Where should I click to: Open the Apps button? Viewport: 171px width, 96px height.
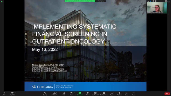(126, 93)
